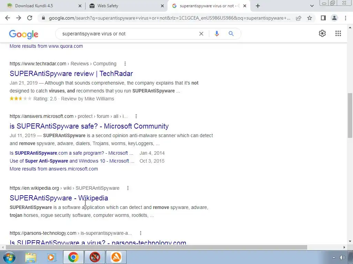
Task: Open Google quick settings gear
Action: coord(322,33)
